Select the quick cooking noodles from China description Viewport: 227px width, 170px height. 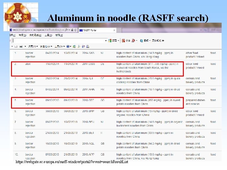coord(148,80)
